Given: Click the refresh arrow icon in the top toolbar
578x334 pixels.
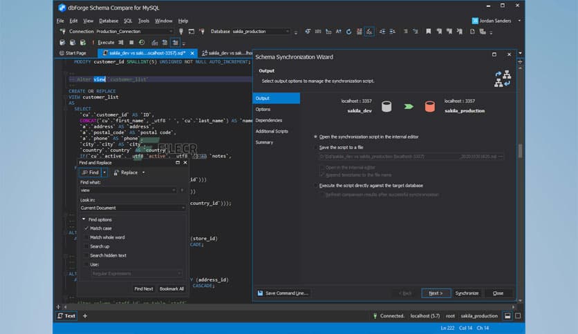Looking at the screenshot, I should (x=348, y=32).
